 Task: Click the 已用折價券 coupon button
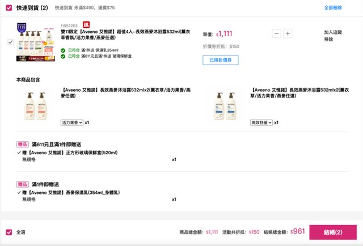[220, 60]
